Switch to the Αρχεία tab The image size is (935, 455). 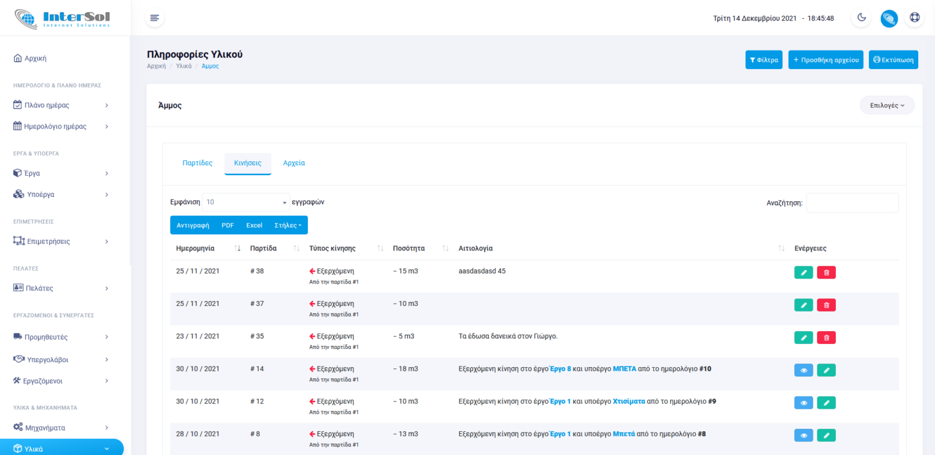tap(294, 163)
